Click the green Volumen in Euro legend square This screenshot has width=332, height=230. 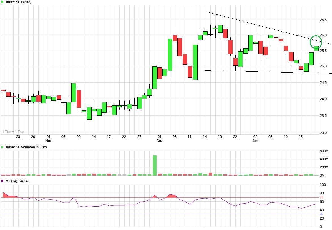click(2, 147)
